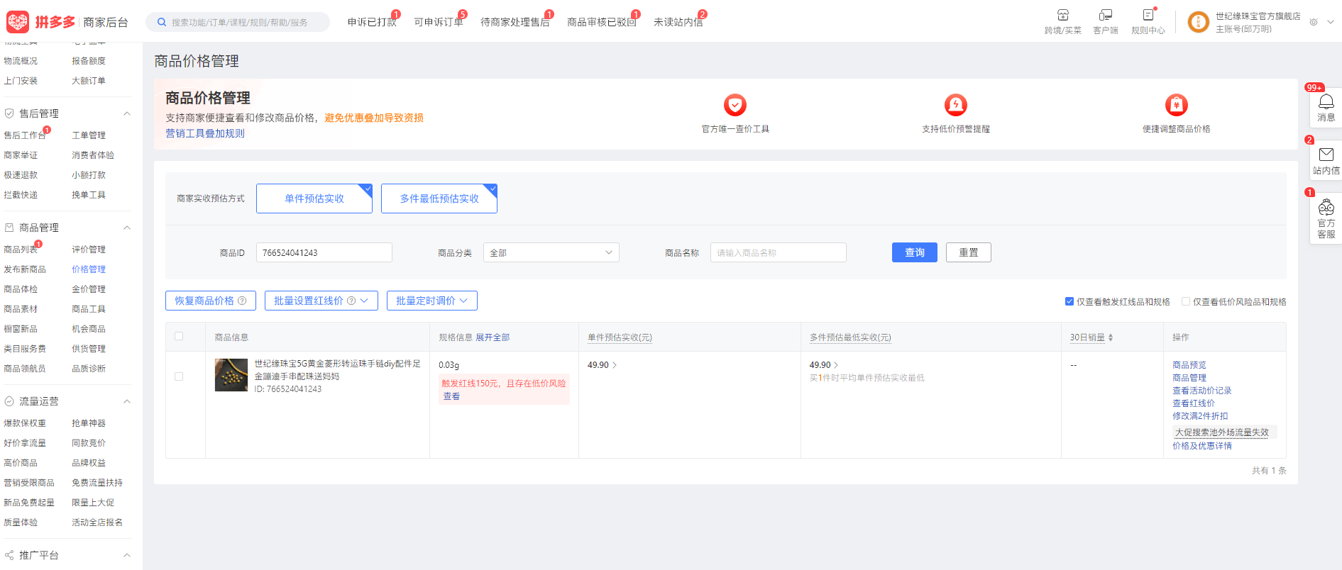Click the blue 查询 button
This screenshot has height=570, width=1342.
[914, 252]
